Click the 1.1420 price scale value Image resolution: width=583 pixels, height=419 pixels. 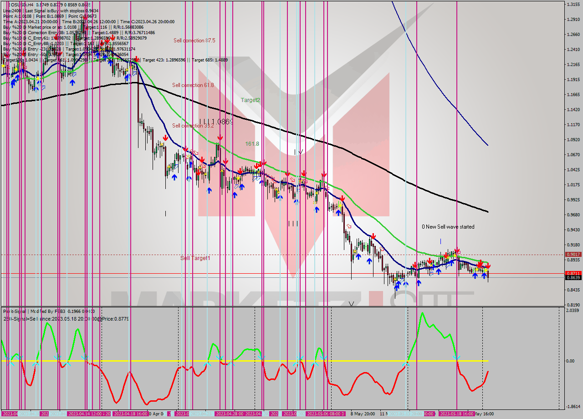(573, 109)
